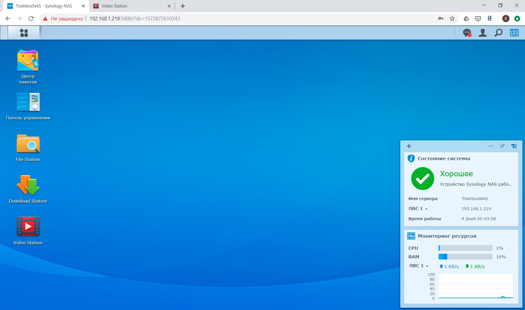Click the Хорошее status text

pos(456,174)
